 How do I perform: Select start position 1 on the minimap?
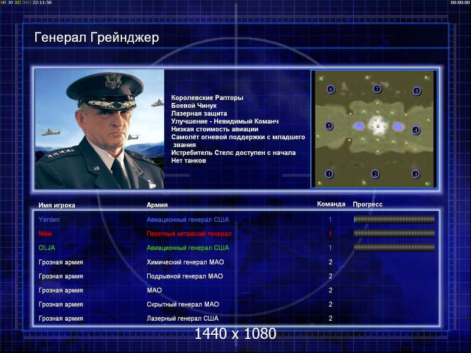coord(329,174)
